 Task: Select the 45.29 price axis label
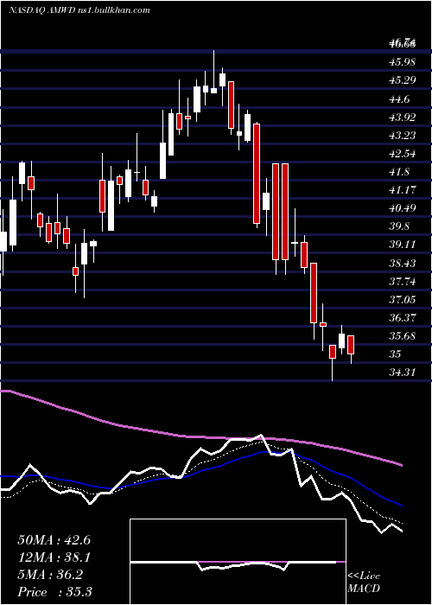(x=403, y=80)
